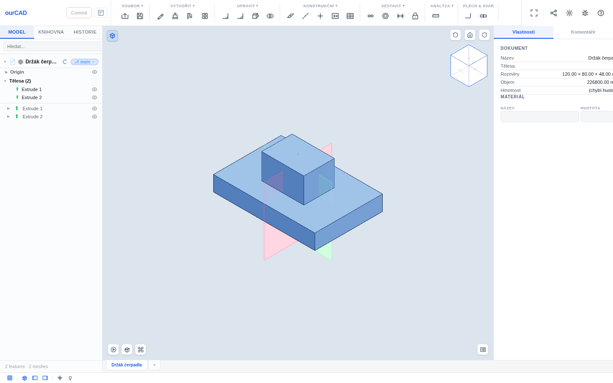Select the construction plane tool
This screenshot has width=613, height=383.
pyautogui.click(x=290, y=16)
